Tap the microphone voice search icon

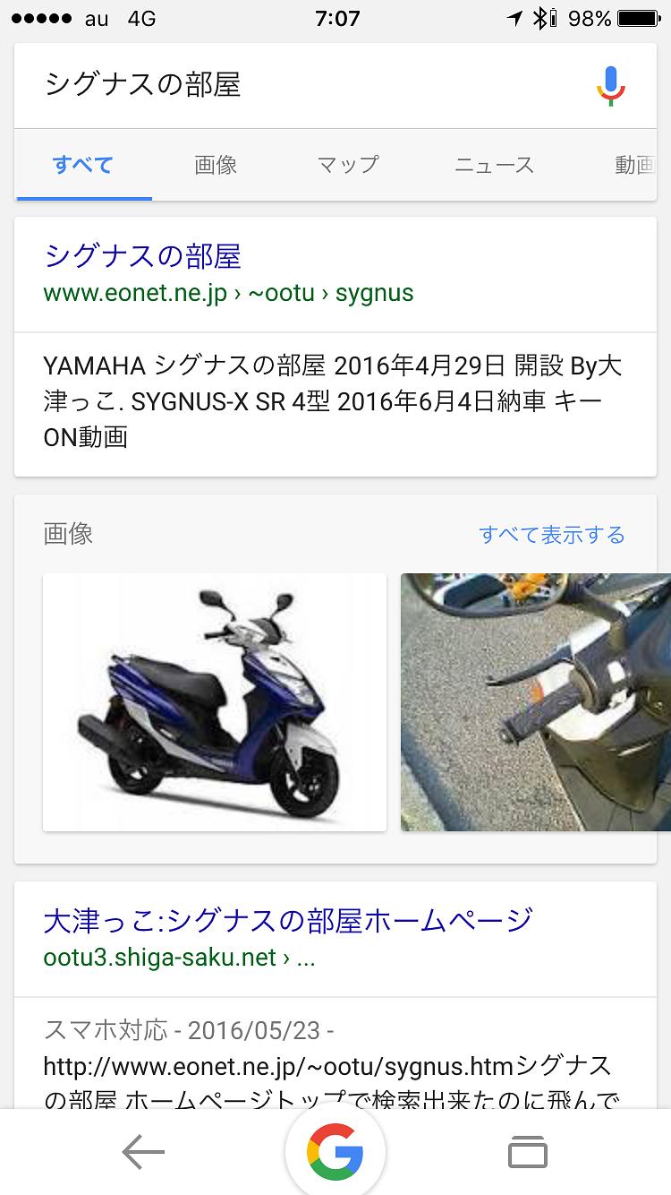point(611,86)
